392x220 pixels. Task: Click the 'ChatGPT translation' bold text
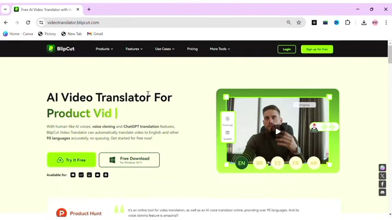[x=141, y=126]
